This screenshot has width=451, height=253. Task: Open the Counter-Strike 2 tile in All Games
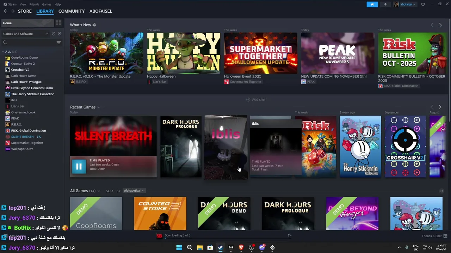click(160, 214)
